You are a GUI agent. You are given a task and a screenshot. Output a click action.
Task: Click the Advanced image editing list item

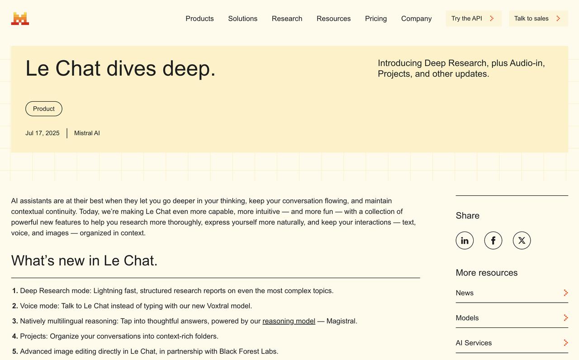tap(145, 351)
